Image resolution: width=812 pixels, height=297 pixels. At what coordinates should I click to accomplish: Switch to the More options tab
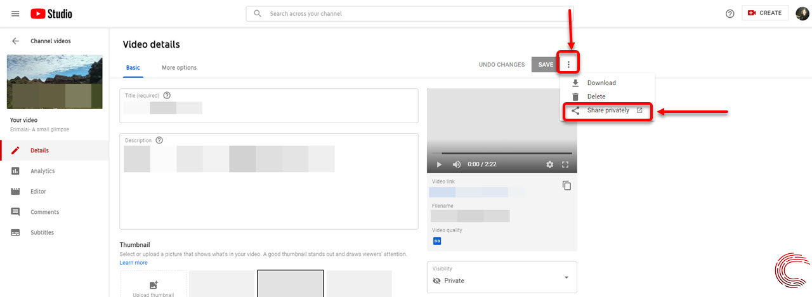point(179,67)
